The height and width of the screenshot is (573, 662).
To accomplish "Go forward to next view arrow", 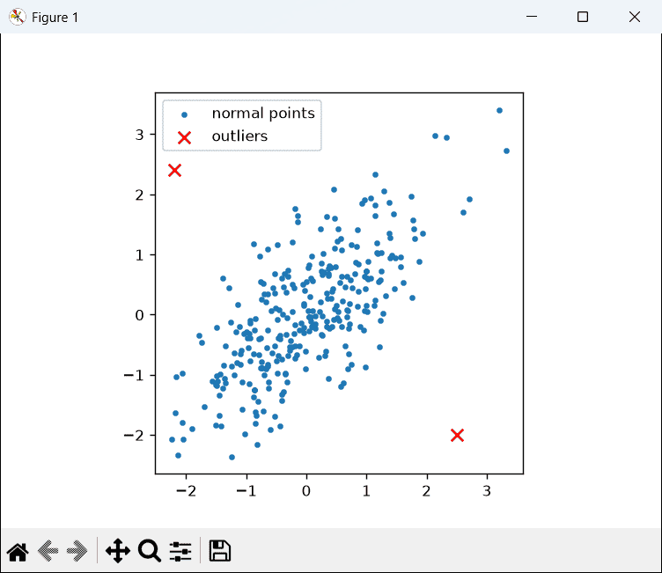I will click(77, 551).
